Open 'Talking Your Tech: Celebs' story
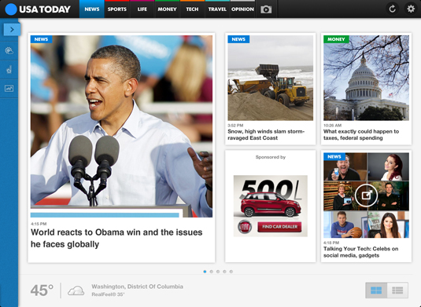This screenshot has width=421, height=307. (360, 252)
